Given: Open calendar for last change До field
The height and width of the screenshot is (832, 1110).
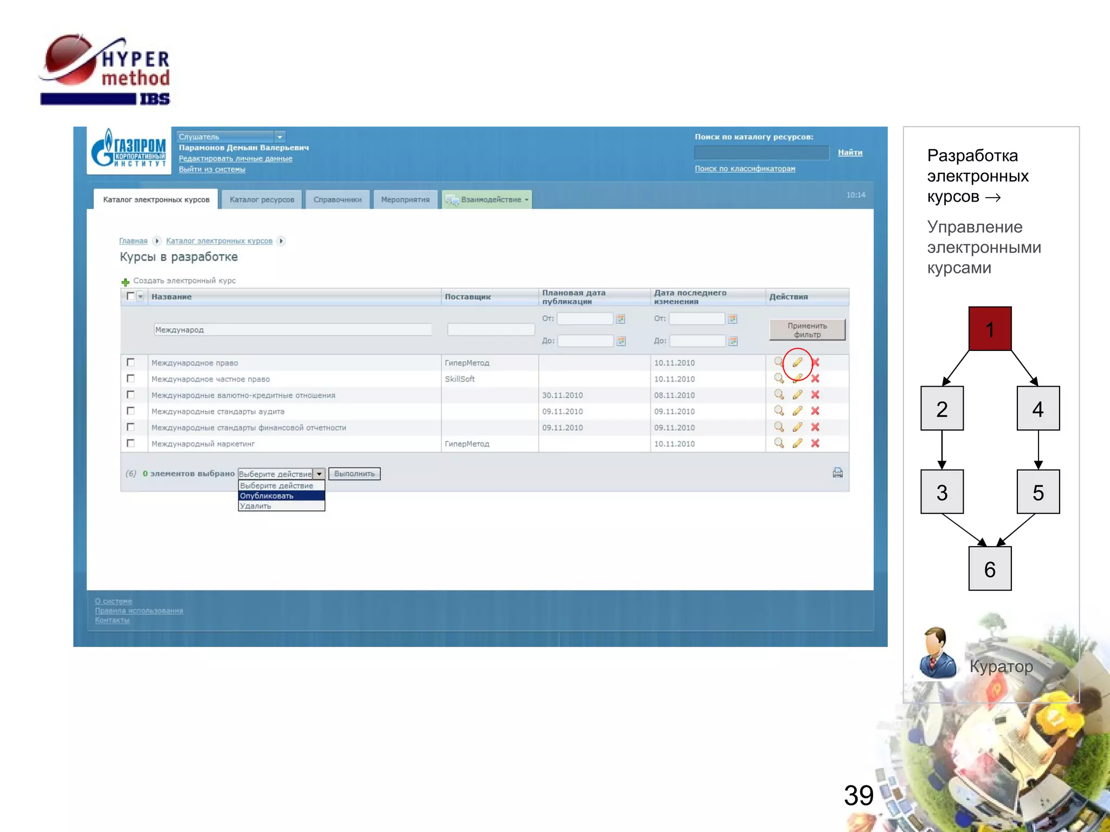Looking at the screenshot, I should coord(733,341).
